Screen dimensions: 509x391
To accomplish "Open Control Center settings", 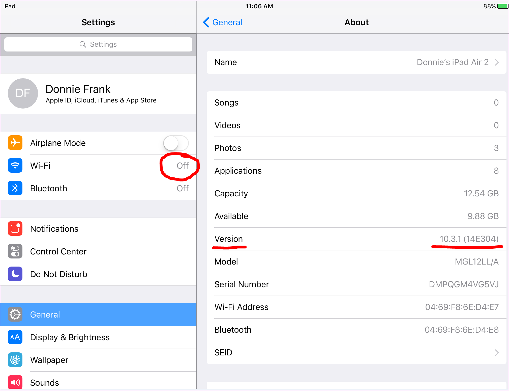I will pos(98,251).
